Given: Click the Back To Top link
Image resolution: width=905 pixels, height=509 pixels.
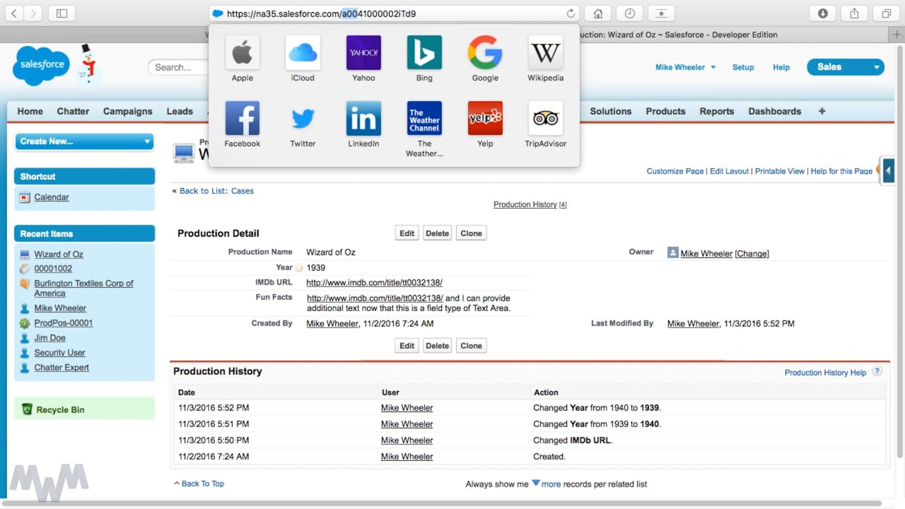Looking at the screenshot, I should click(203, 484).
